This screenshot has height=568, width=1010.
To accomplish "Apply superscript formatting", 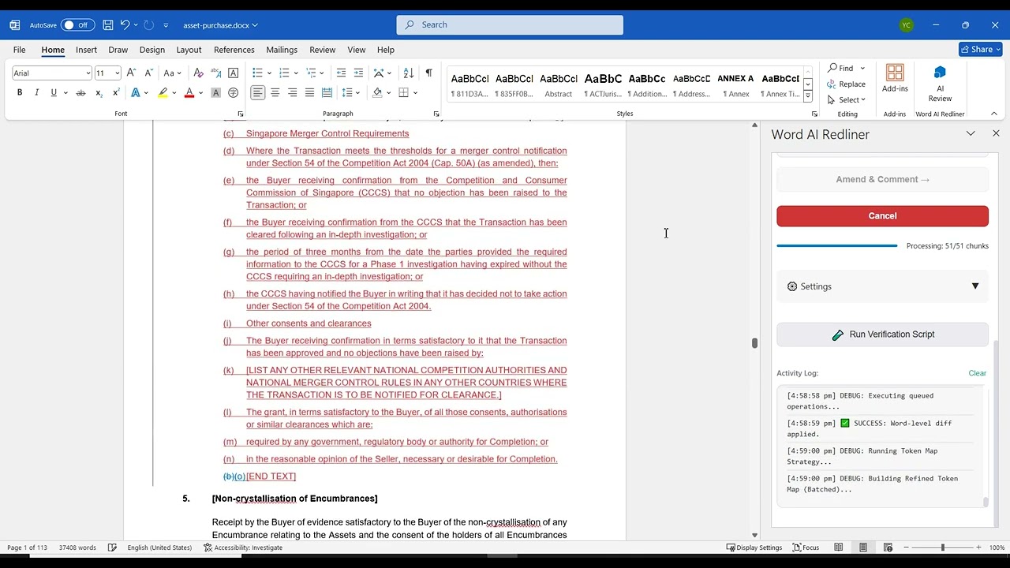I will (x=116, y=92).
